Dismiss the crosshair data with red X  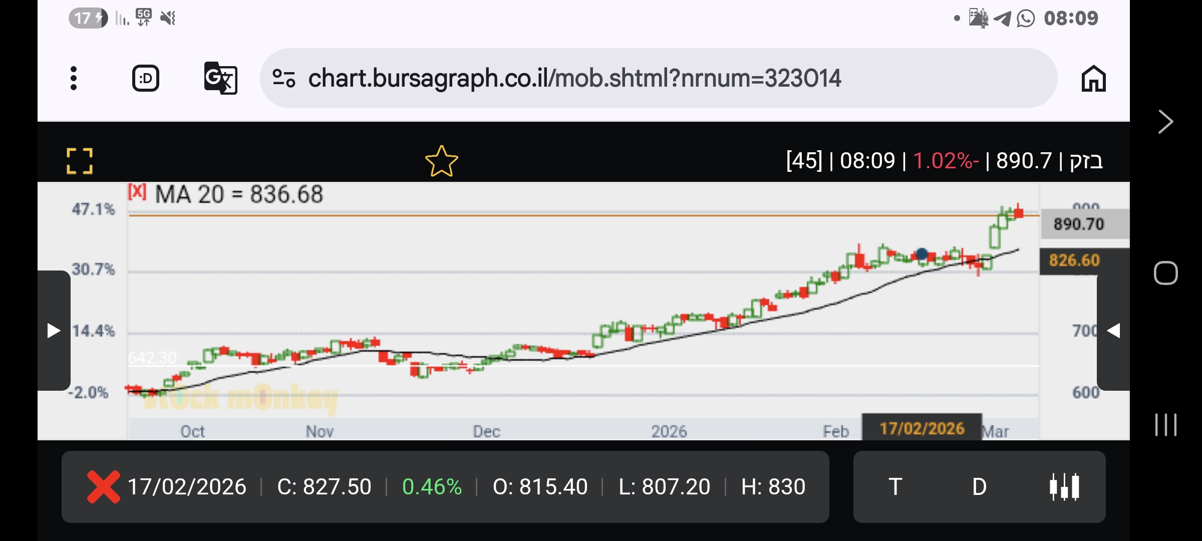coord(103,486)
